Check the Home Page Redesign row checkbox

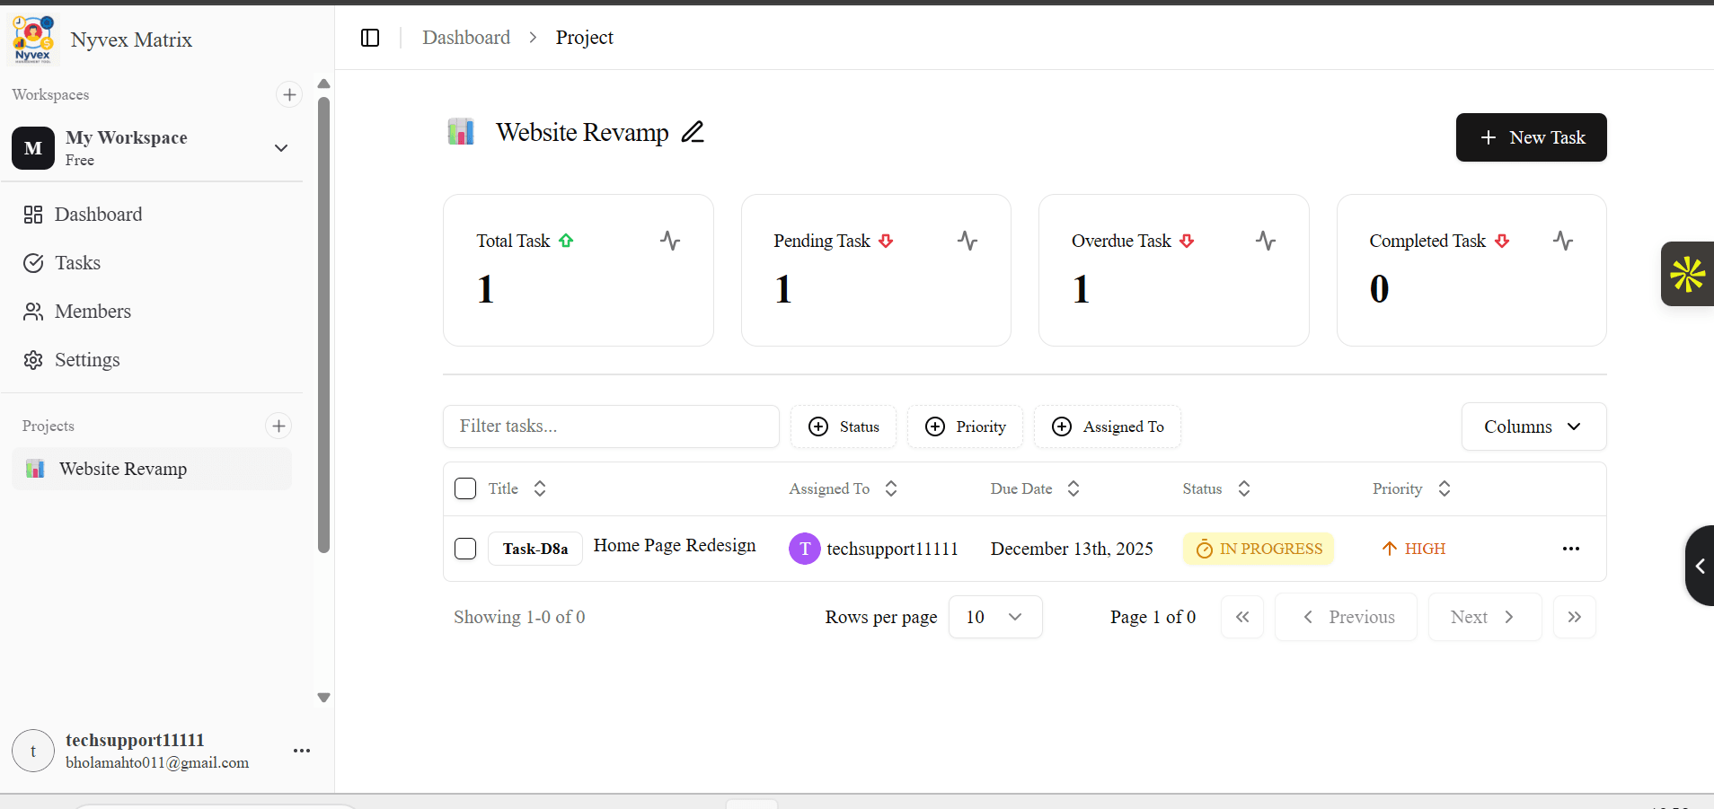464,549
